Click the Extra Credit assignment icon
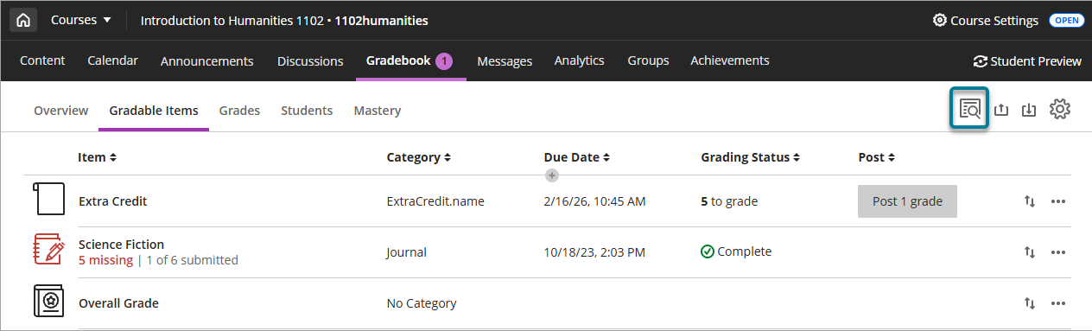The image size is (1092, 331). click(48, 199)
